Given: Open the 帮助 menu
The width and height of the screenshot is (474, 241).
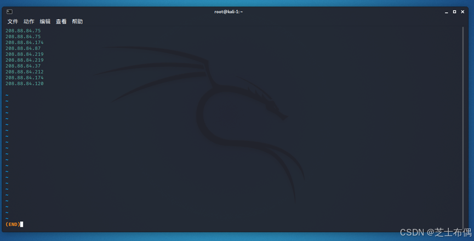Looking at the screenshot, I should 77,21.
